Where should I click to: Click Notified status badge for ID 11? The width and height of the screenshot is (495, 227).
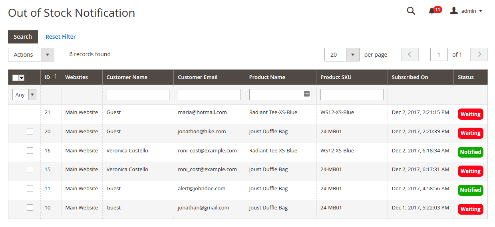click(x=471, y=190)
